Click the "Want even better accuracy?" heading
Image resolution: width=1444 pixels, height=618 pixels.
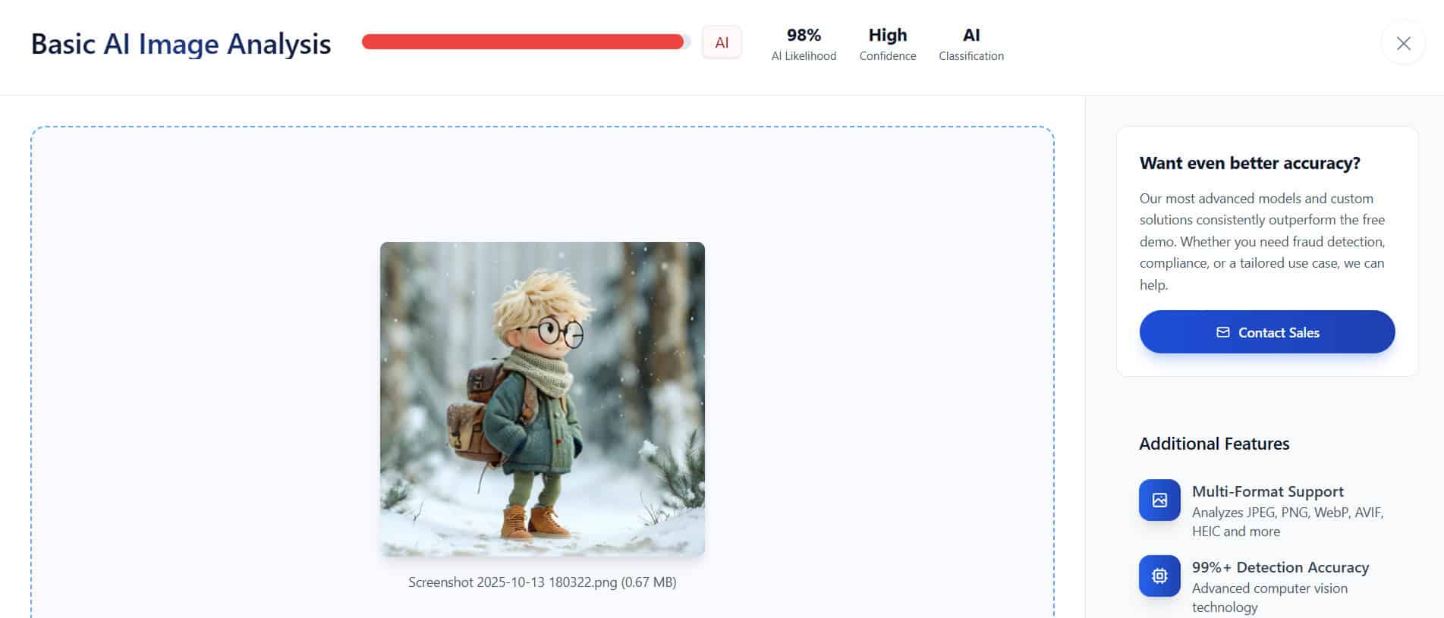coord(1250,163)
